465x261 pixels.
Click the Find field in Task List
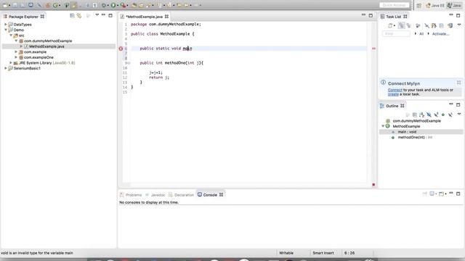point(396,34)
